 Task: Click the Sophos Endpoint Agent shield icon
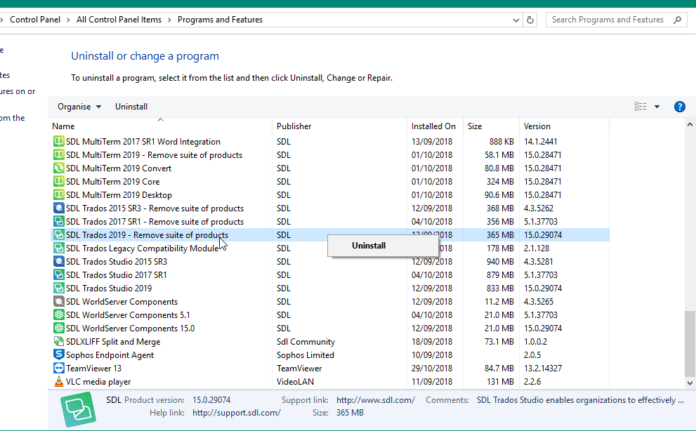point(58,354)
